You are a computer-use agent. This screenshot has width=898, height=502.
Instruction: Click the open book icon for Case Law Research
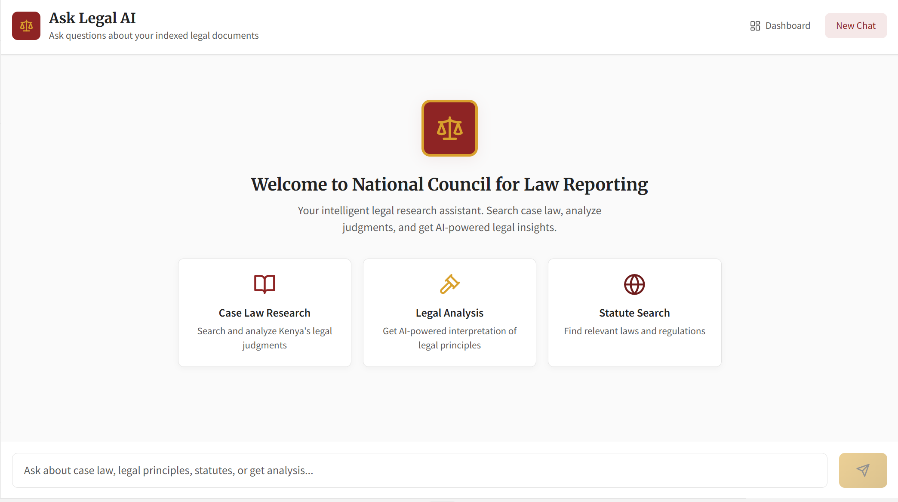pyautogui.click(x=264, y=284)
